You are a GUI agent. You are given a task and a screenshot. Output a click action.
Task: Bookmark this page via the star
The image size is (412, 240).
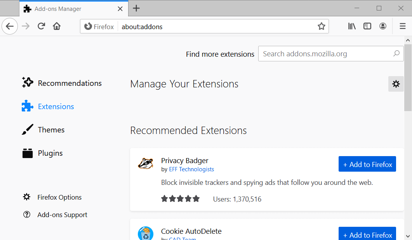coord(322,26)
